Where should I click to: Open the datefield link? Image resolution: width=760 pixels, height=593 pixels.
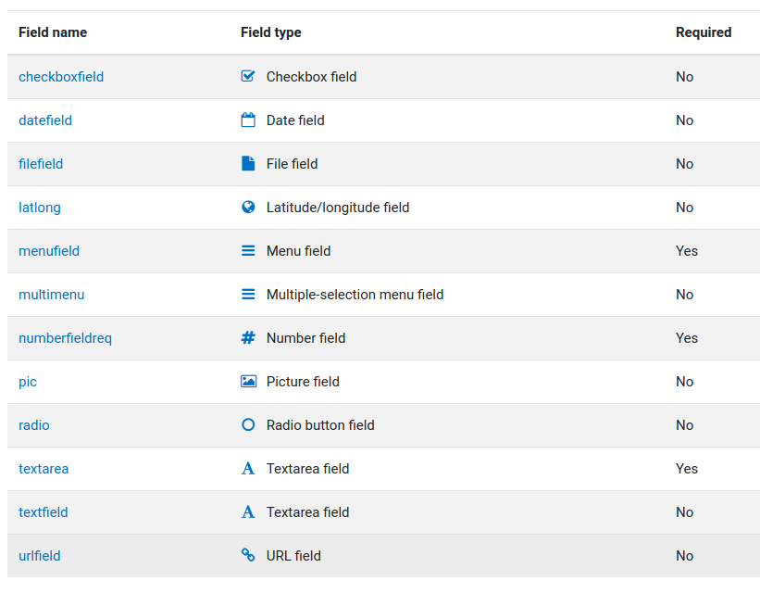[45, 120]
